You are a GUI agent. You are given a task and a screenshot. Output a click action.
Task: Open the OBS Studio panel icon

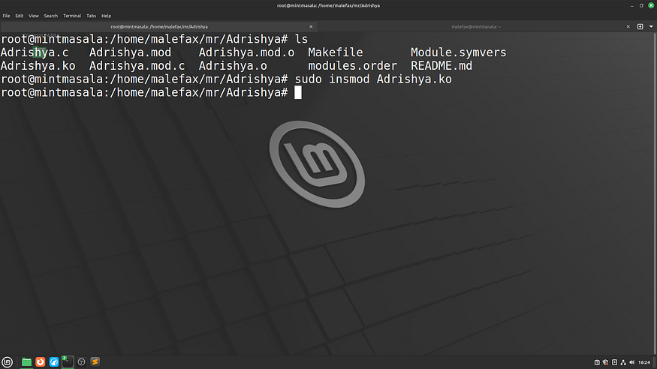(x=81, y=362)
